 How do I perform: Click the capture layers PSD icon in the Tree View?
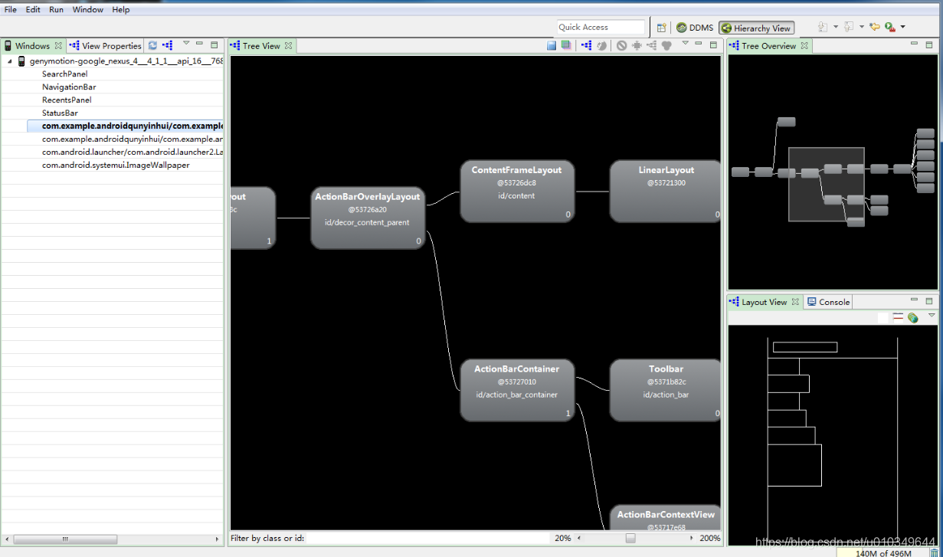(x=566, y=45)
